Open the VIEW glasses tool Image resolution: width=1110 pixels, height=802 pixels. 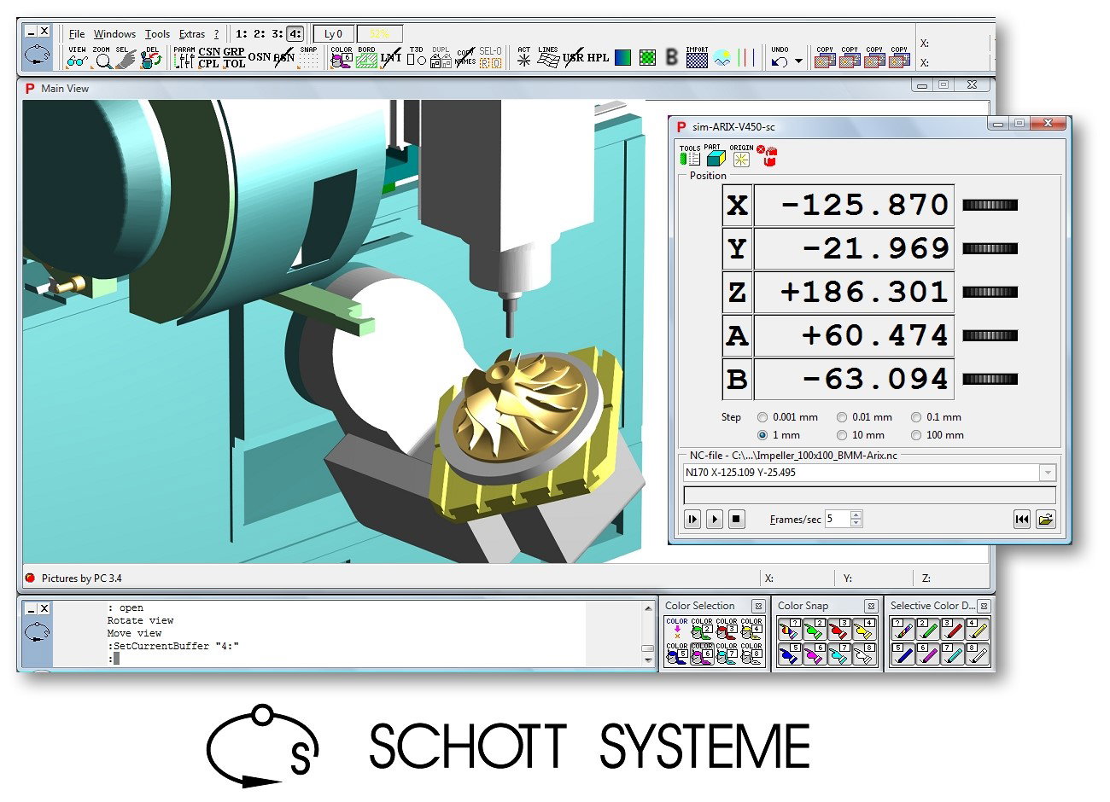[77, 58]
